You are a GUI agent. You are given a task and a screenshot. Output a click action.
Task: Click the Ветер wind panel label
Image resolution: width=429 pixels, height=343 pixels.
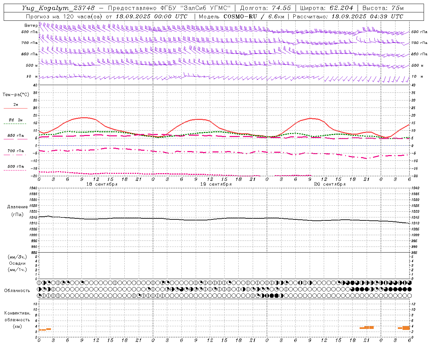click(31, 25)
